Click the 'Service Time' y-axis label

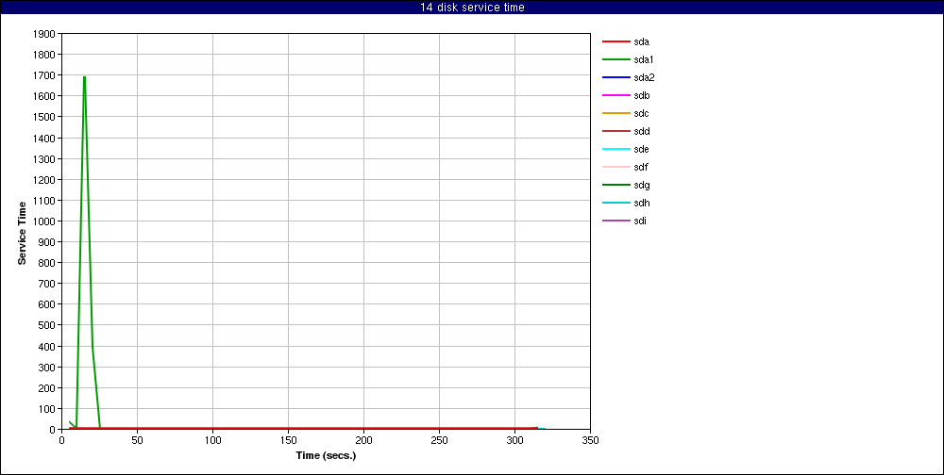(x=23, y=233)
